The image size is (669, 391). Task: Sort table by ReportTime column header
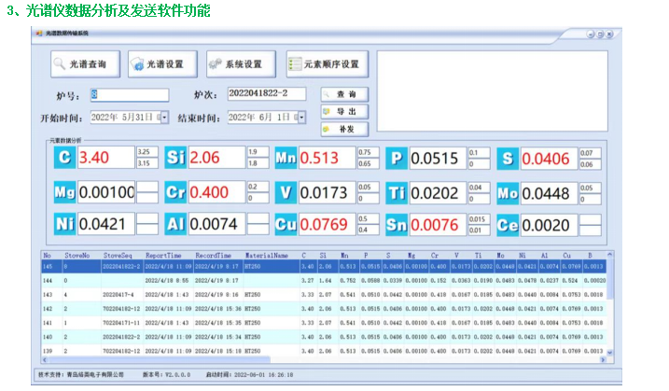pyautogui.click(x=163, y=254)
